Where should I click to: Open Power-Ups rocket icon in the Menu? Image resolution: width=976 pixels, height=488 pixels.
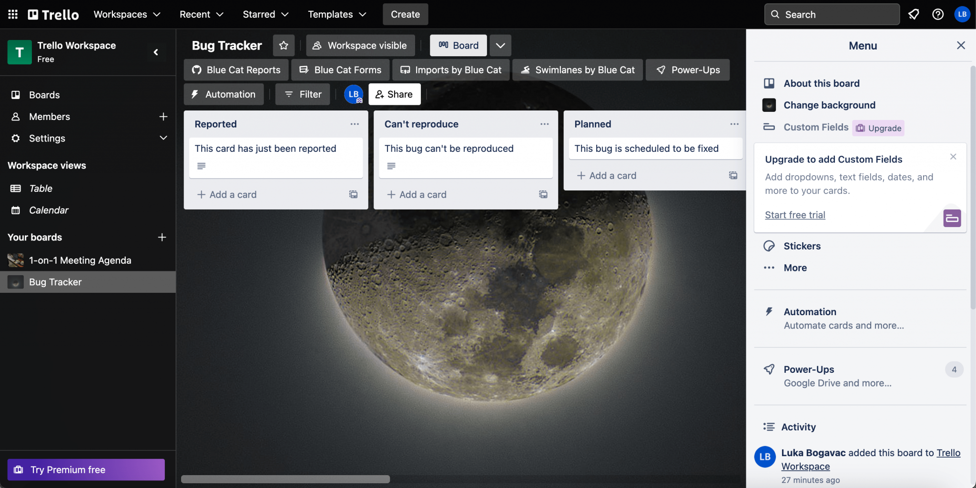(x=769, y=369)
